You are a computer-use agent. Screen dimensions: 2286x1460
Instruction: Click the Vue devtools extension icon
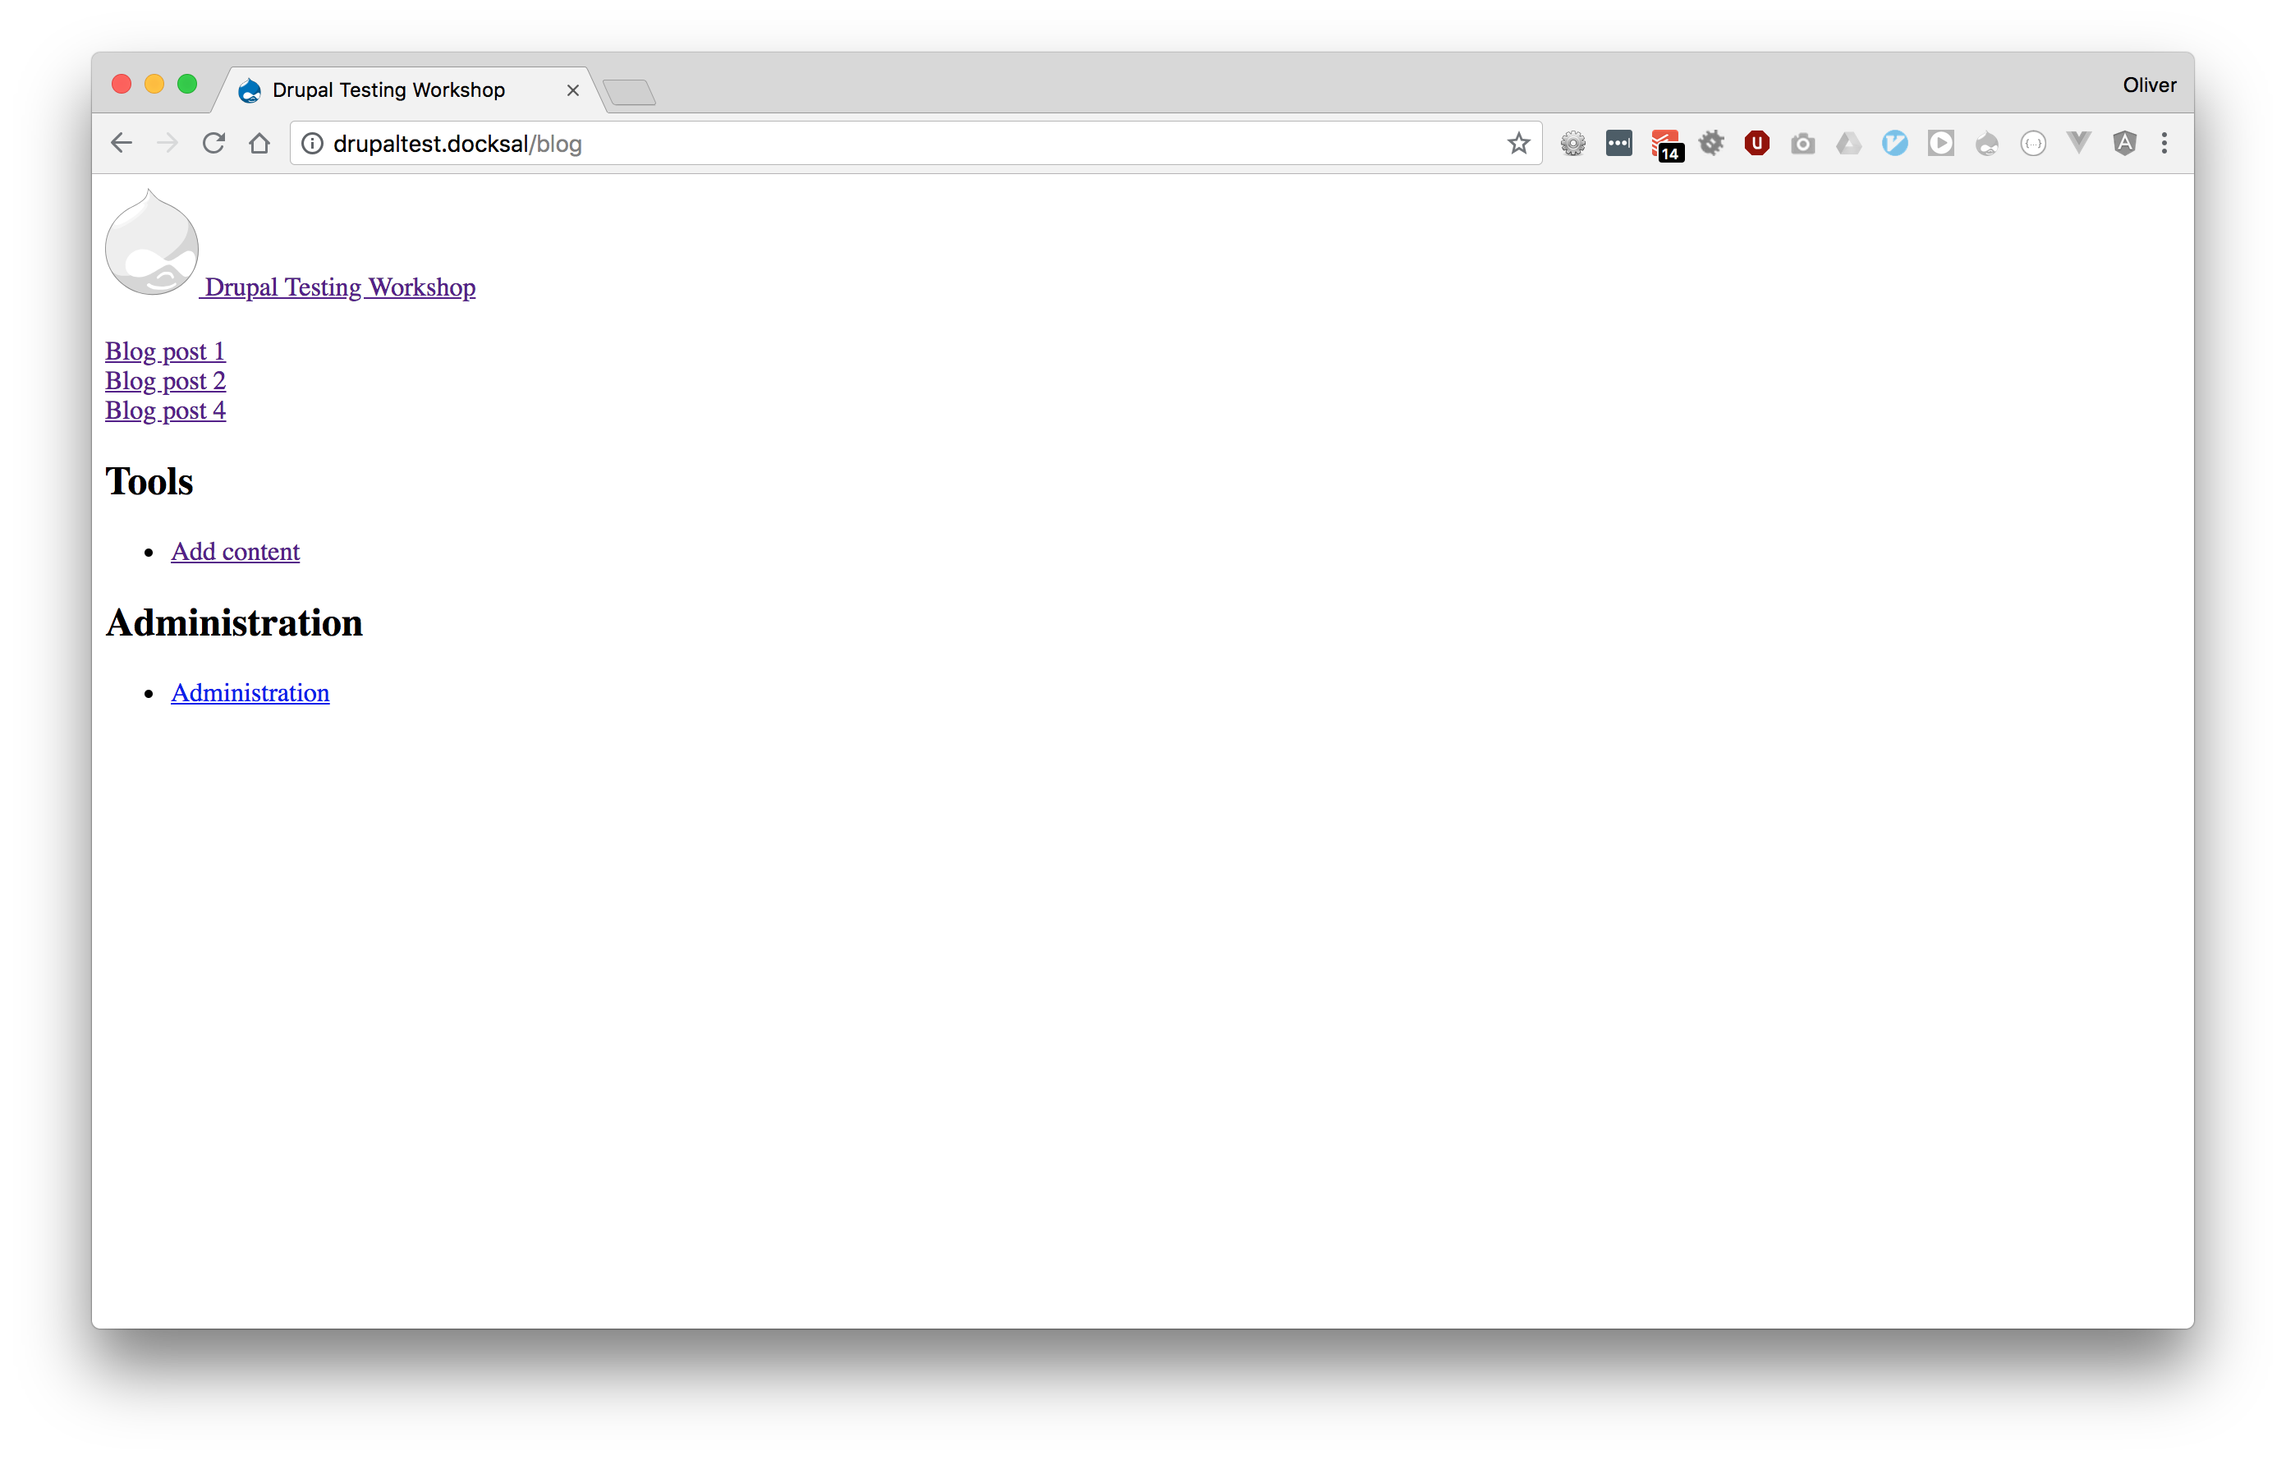pyautogui.click(x=2079, y=144)
